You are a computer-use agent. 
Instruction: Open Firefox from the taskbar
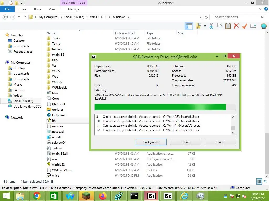coord(102,196)
